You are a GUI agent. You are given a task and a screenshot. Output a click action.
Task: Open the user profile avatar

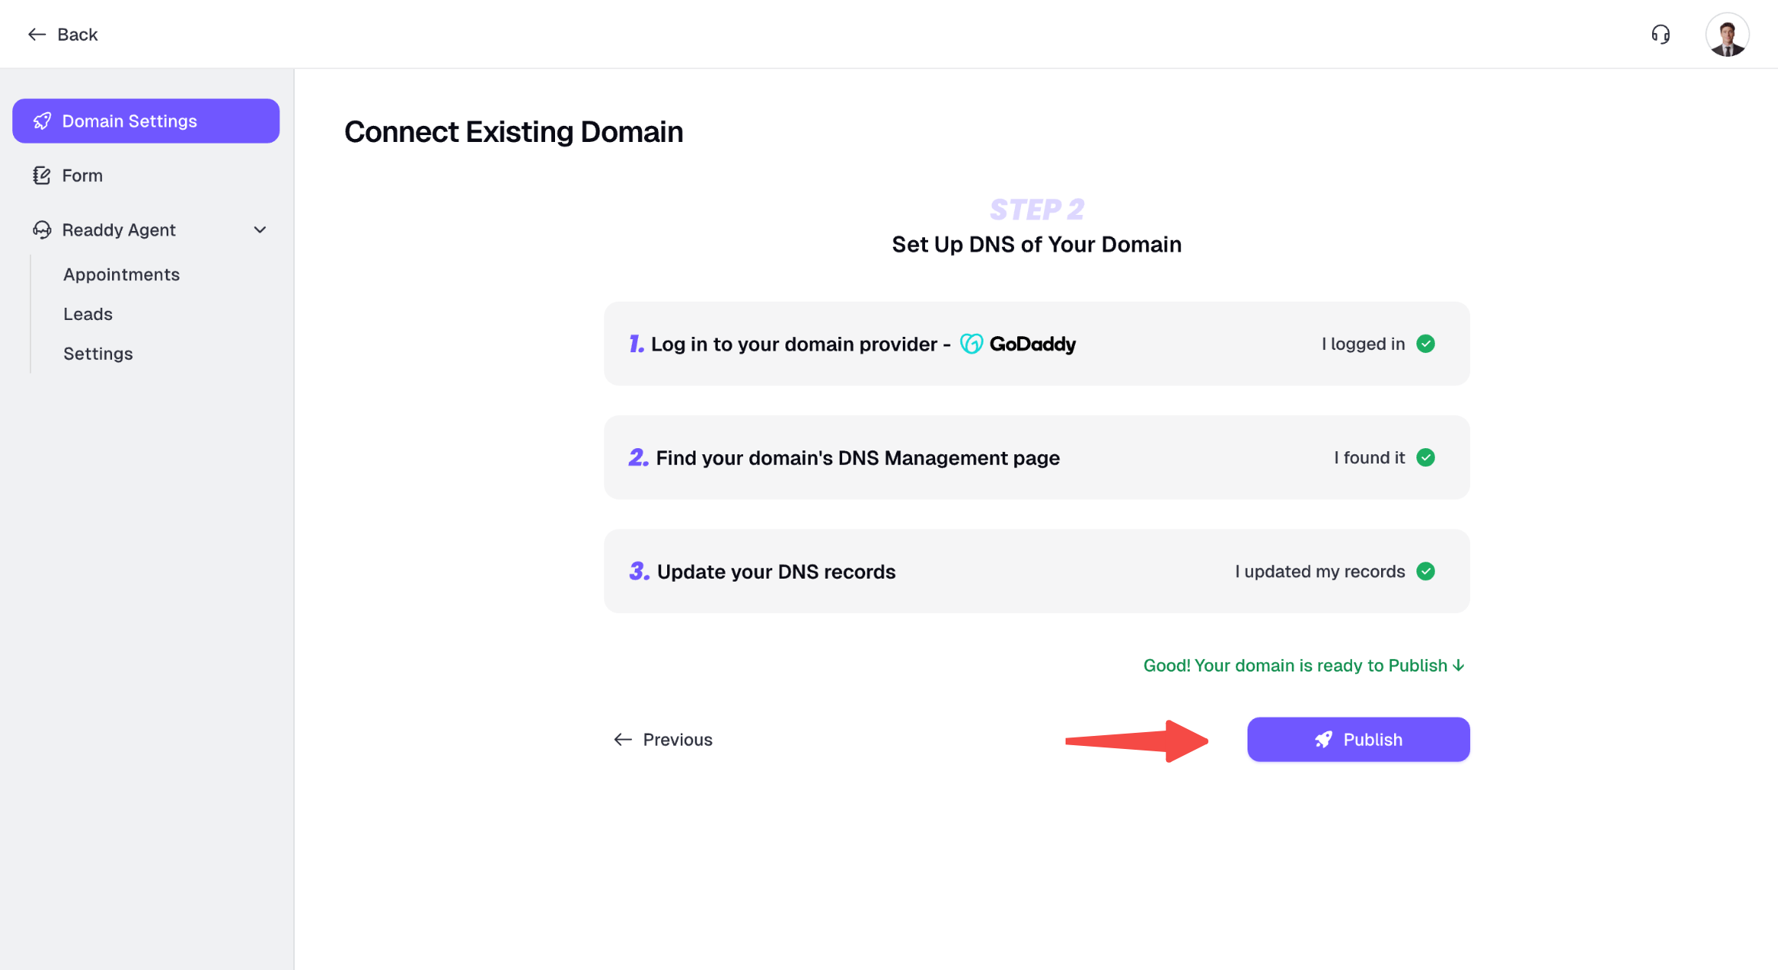[1727, 35]
